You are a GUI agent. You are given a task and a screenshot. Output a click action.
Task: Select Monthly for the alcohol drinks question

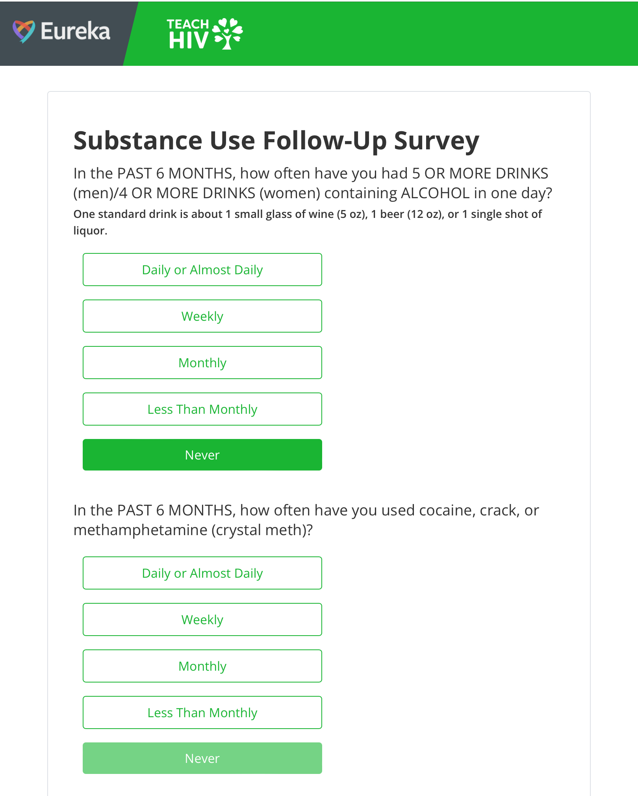coord(202,363)
